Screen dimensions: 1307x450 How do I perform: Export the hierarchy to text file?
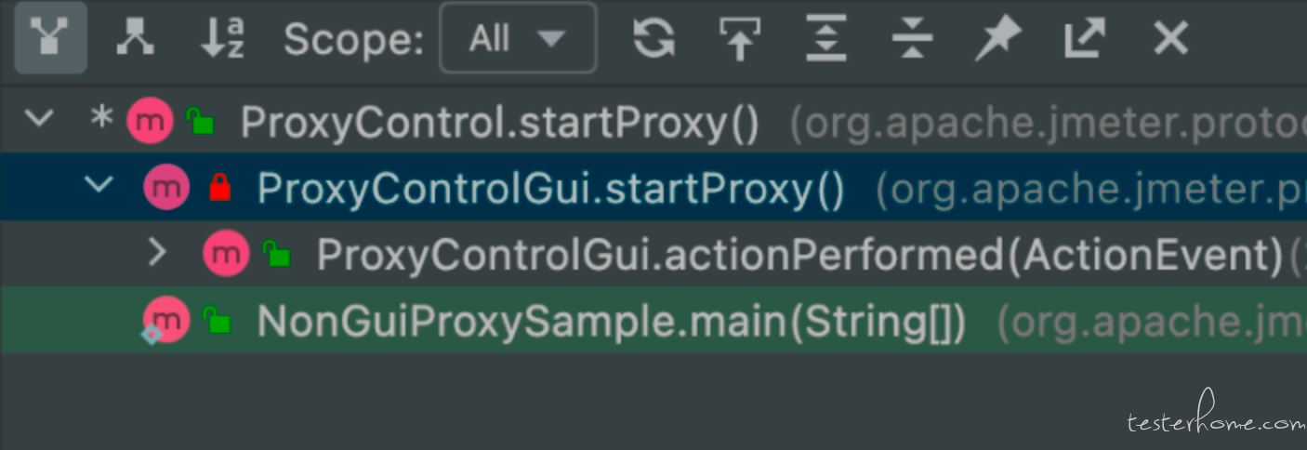[1085, 39]
